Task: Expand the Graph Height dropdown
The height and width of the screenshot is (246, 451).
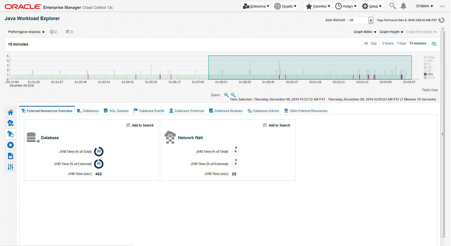Action: 391,32
